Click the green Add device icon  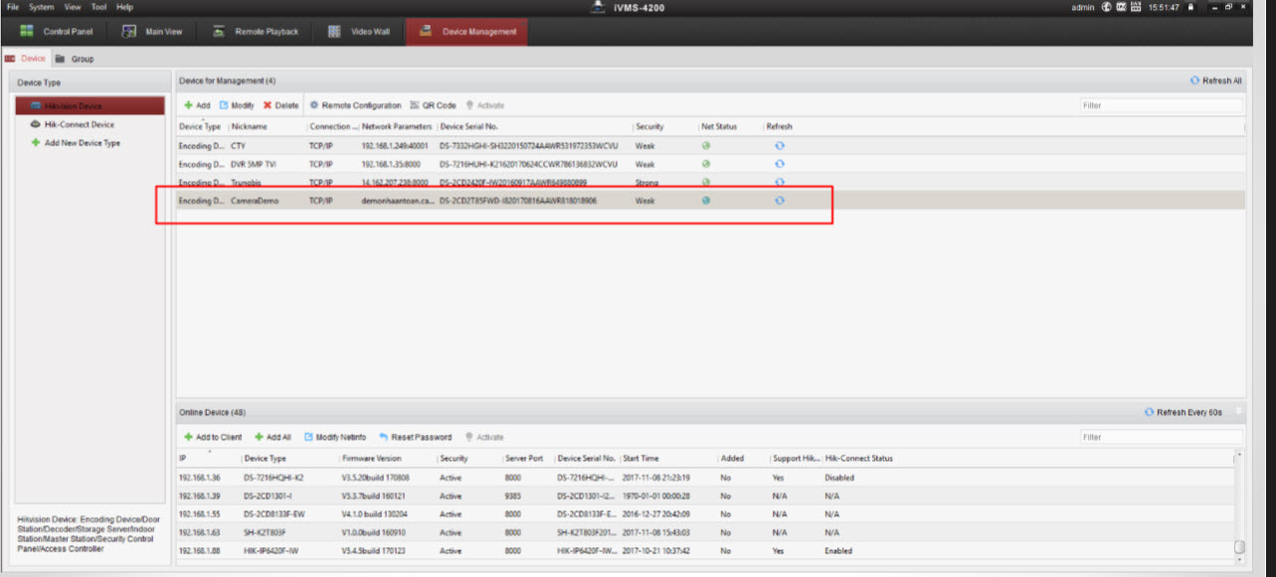[188, 105]
